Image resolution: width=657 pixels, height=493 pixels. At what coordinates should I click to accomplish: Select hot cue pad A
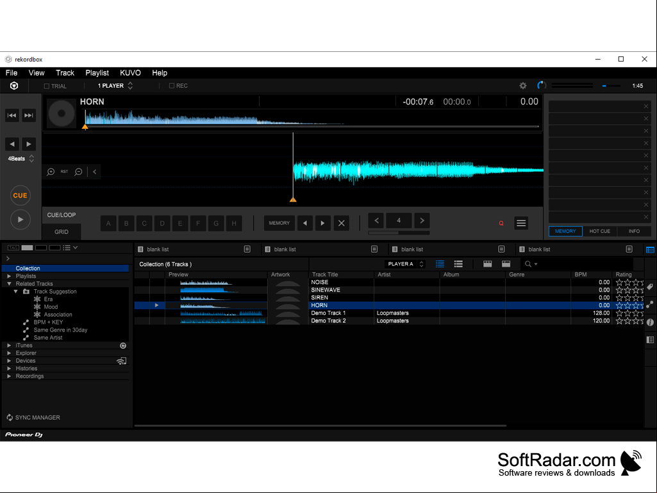[x=108, y=223]
